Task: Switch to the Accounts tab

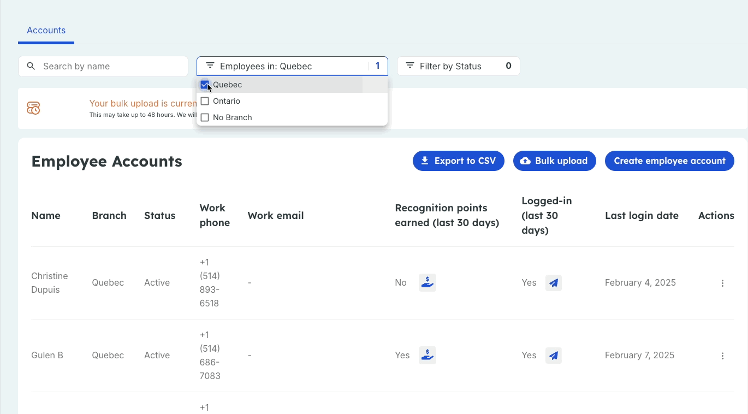Action: [x=46, y=31]
